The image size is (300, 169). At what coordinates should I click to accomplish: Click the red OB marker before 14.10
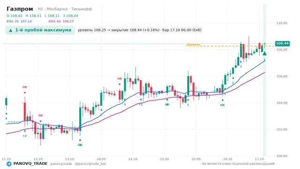[120, 81]
